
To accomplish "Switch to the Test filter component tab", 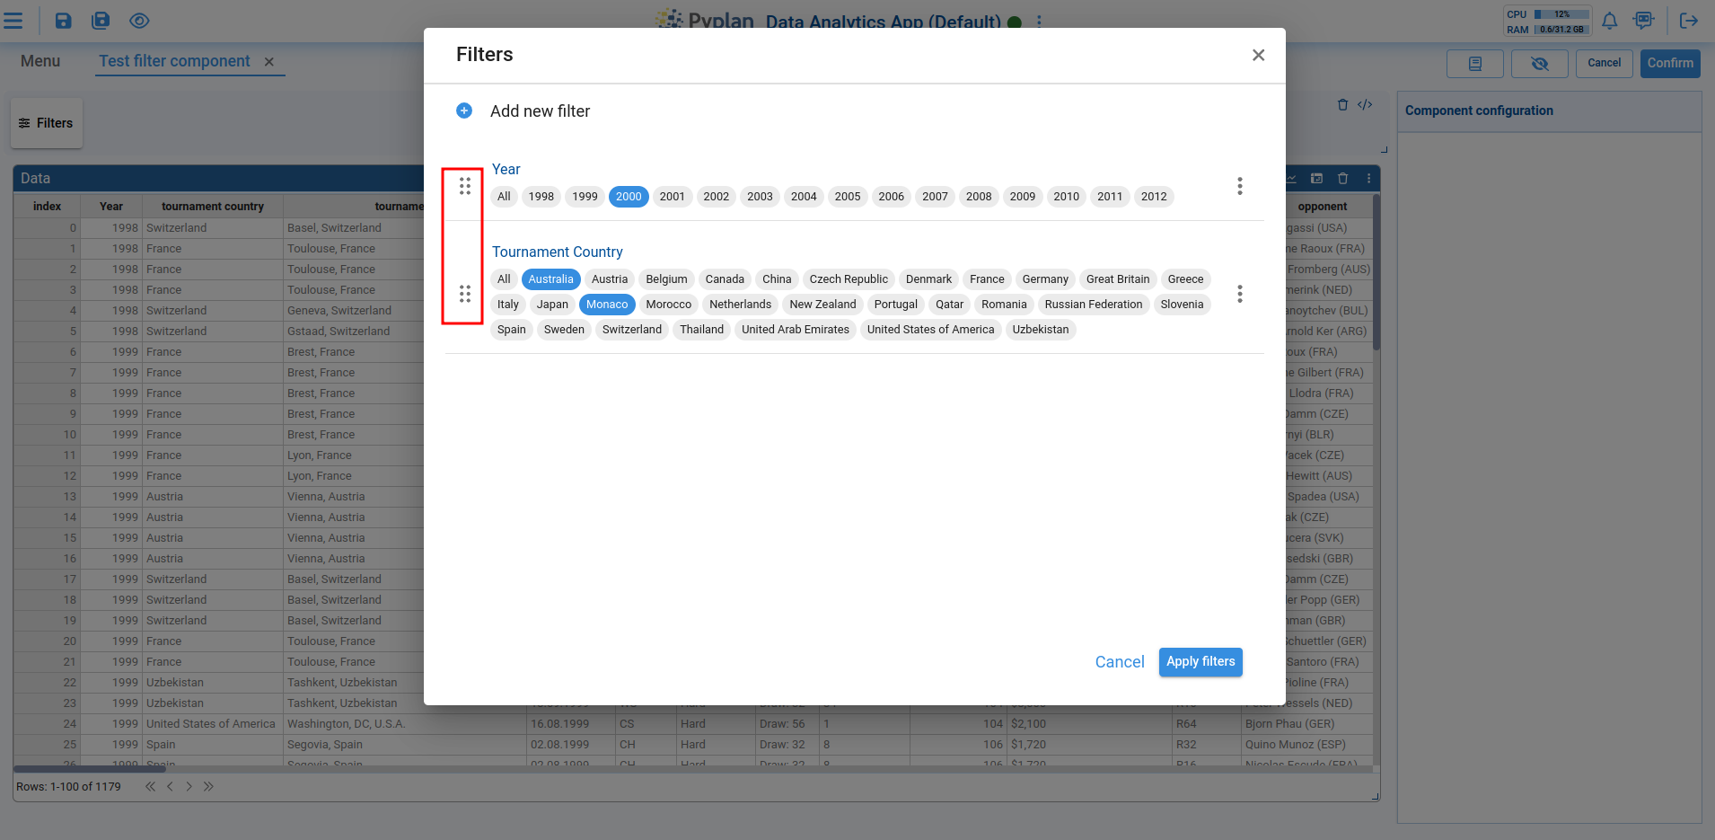I will point(175,61).
